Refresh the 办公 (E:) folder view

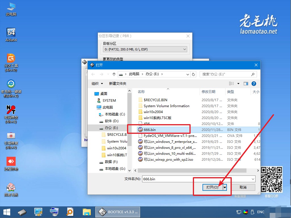coord(193,74)
